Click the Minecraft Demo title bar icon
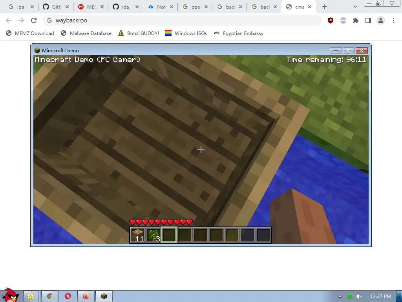The height and width of the screenshot is (302, 402). pos(37,50)
